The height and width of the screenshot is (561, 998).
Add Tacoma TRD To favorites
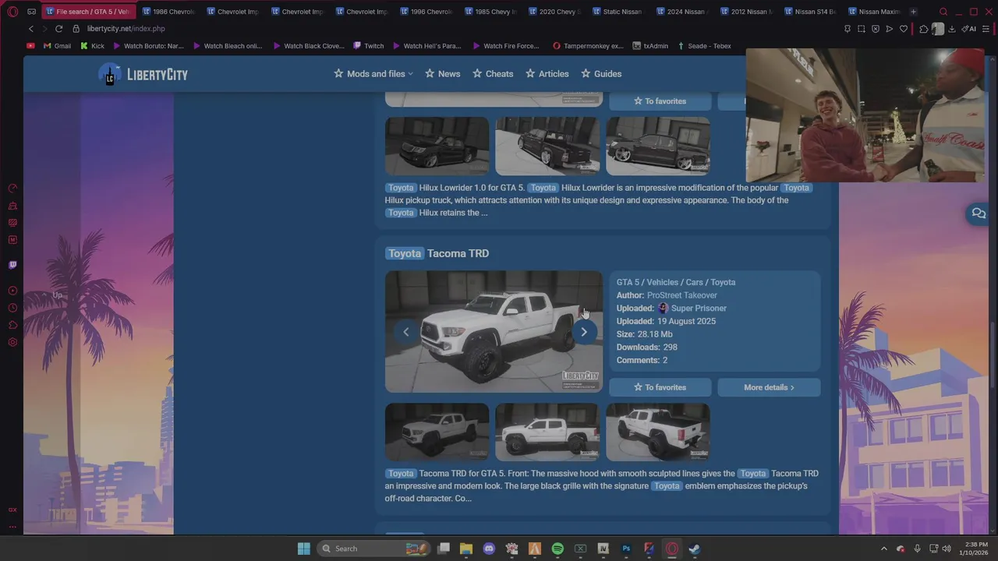click(660, 387)
